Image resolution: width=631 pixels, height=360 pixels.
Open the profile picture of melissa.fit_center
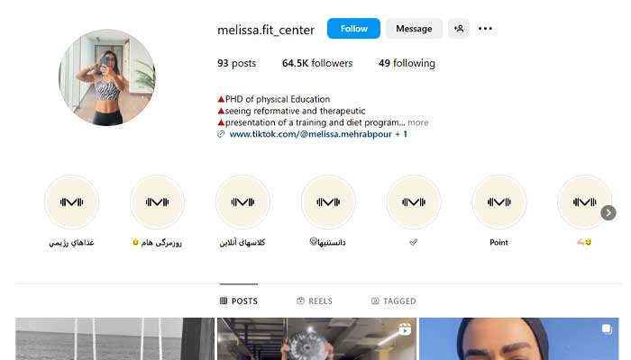pyautogui.click(x=107, y=77)
